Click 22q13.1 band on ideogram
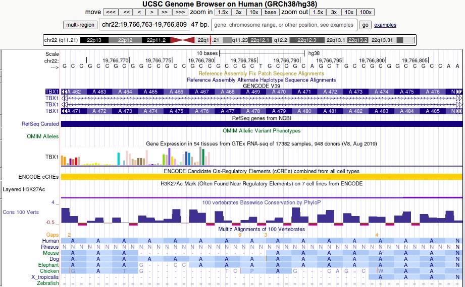 pyautogui.click(x=336, y=40)
